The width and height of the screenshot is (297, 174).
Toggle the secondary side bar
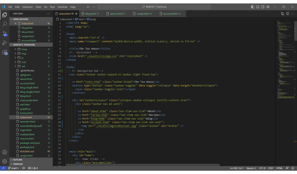263,7
